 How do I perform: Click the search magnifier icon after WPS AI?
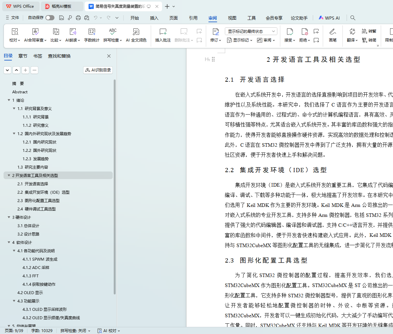coord(353,18)
